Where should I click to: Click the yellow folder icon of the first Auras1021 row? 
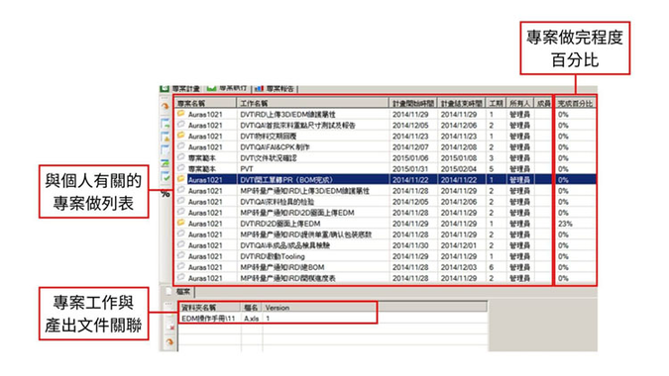click(x=181, y=114)
